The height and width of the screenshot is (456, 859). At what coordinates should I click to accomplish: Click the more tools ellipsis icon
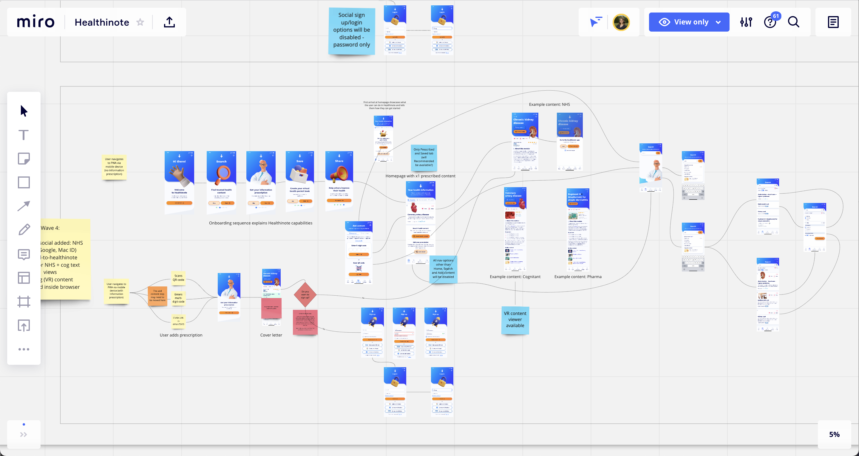23,349
